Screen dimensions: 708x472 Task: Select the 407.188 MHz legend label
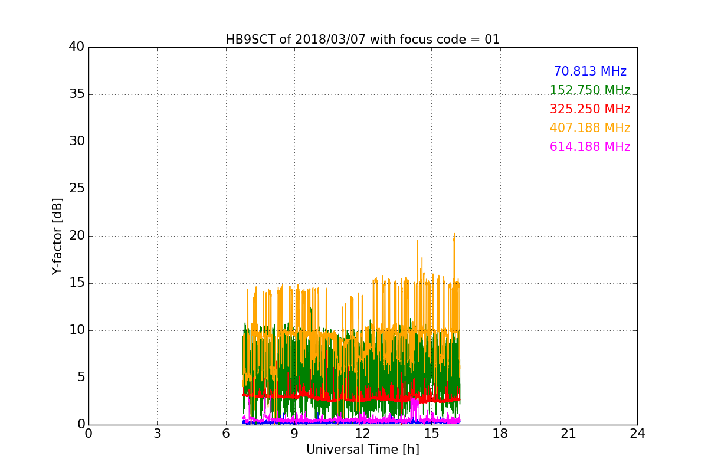pyautogui.click(x=590, y=128)
